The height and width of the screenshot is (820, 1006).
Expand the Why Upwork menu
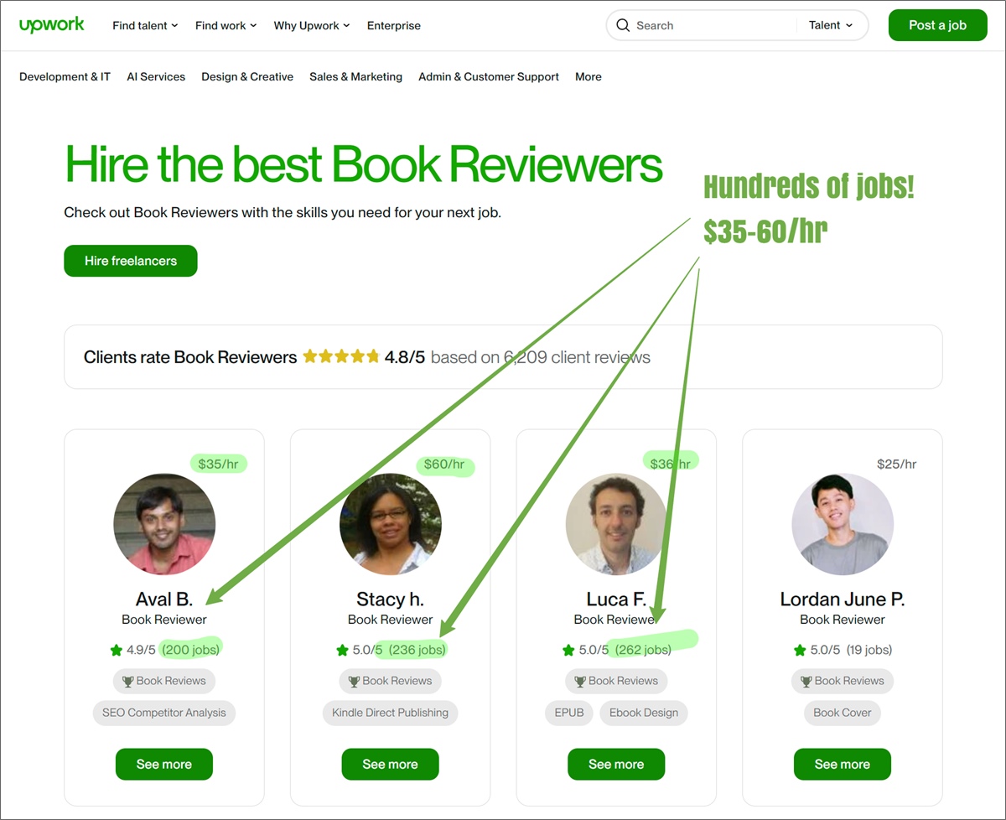(312, 25)
